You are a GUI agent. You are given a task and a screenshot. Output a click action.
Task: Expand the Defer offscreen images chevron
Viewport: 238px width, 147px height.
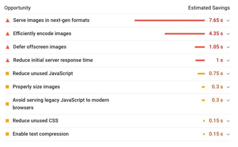[228, 47]
